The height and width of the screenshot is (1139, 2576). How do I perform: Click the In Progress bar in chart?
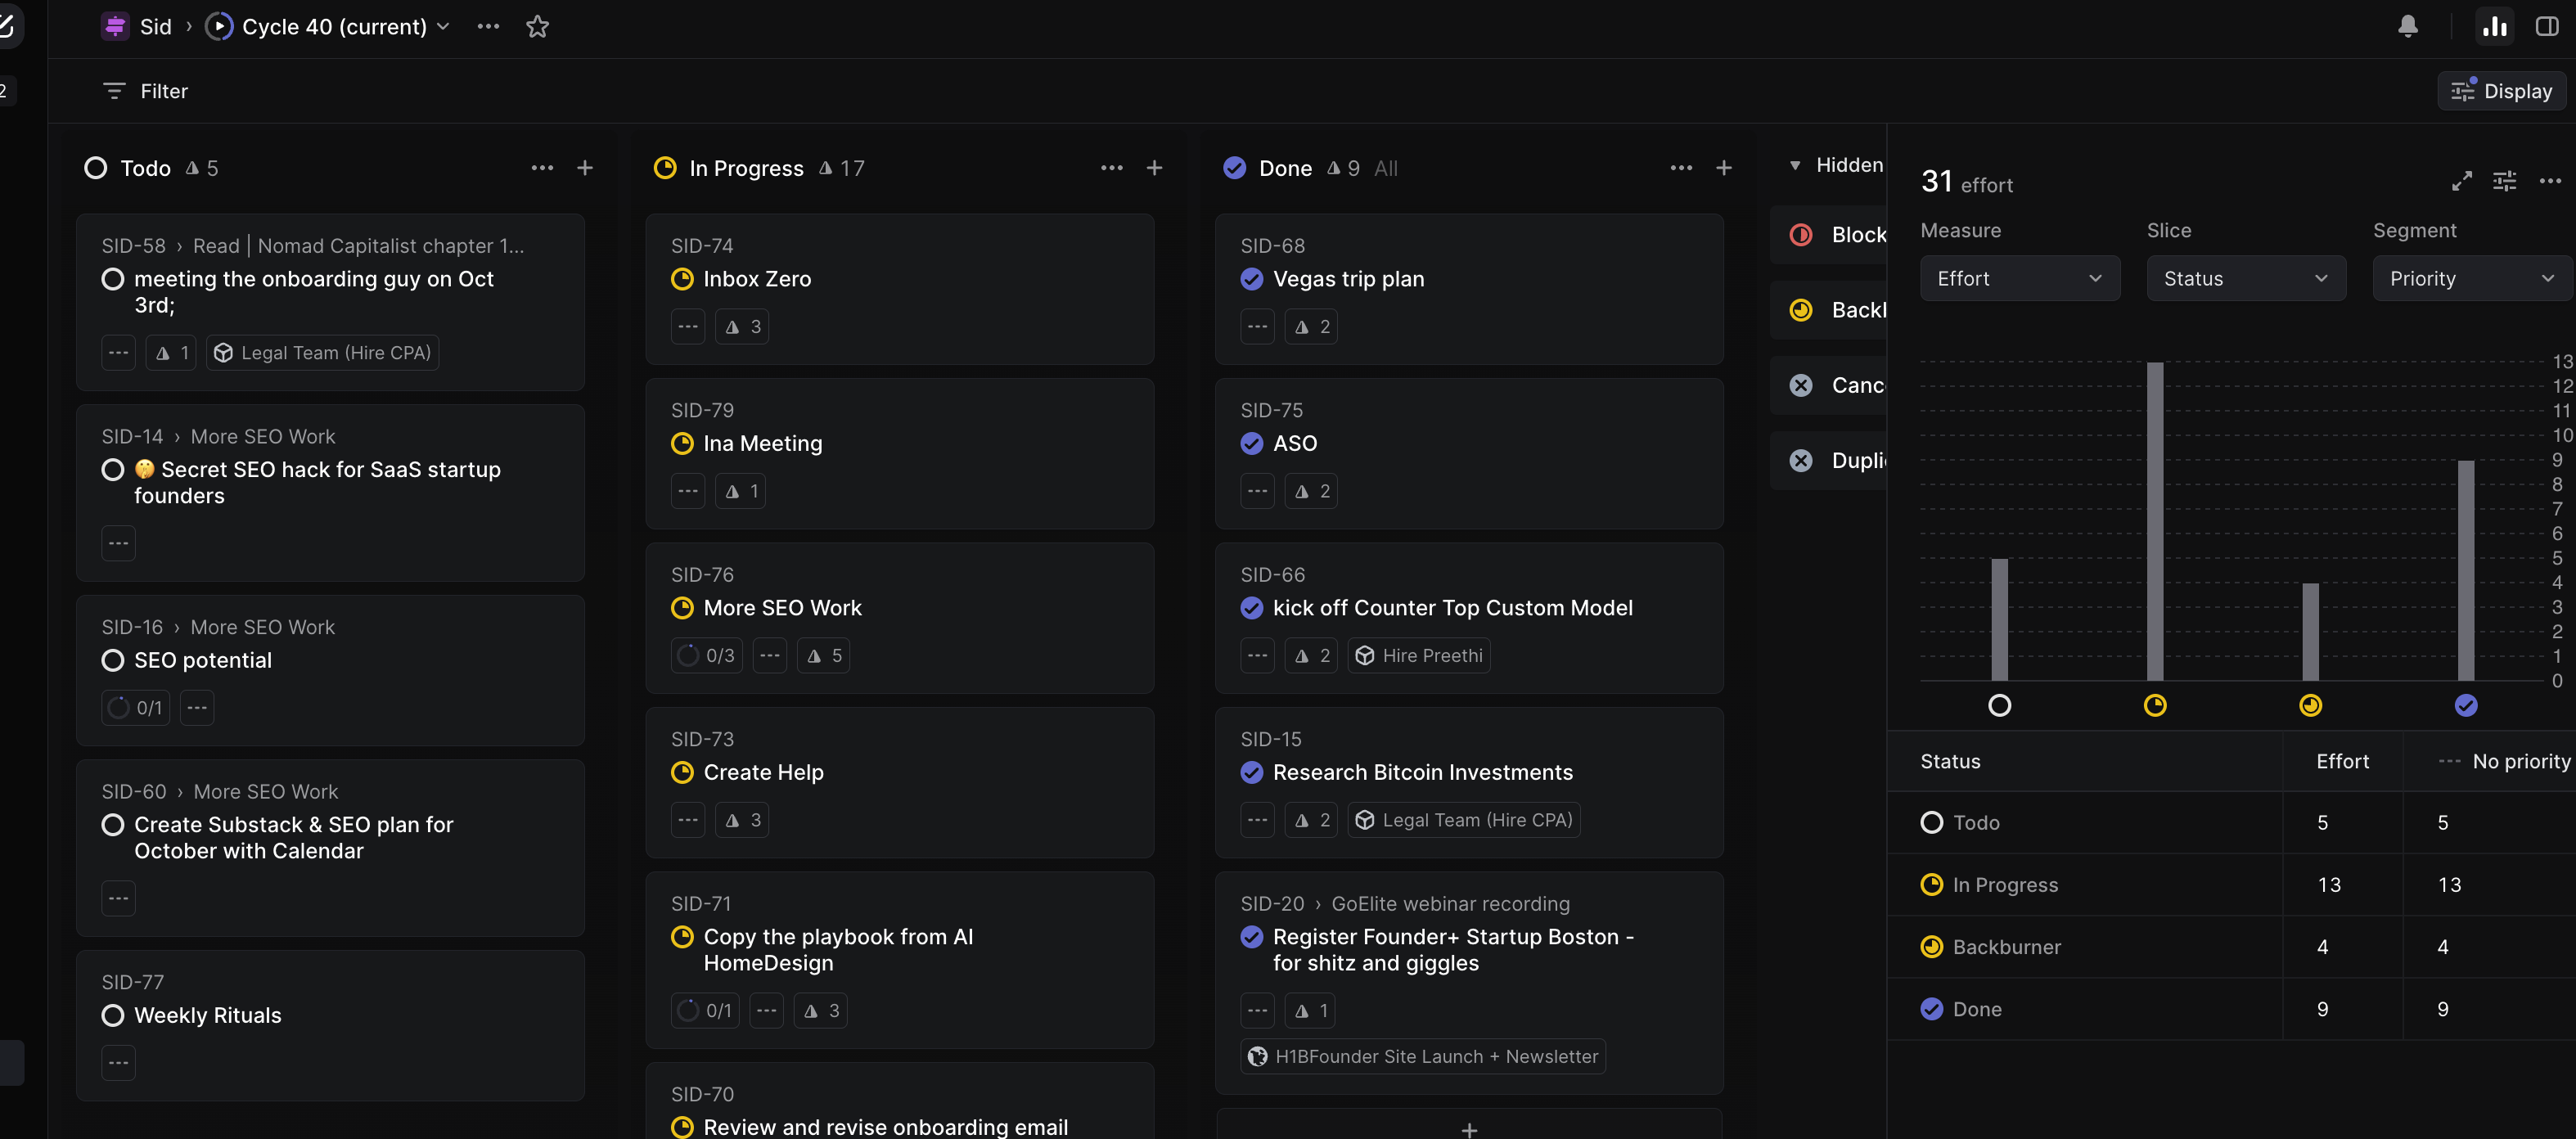pos(2154,520)
